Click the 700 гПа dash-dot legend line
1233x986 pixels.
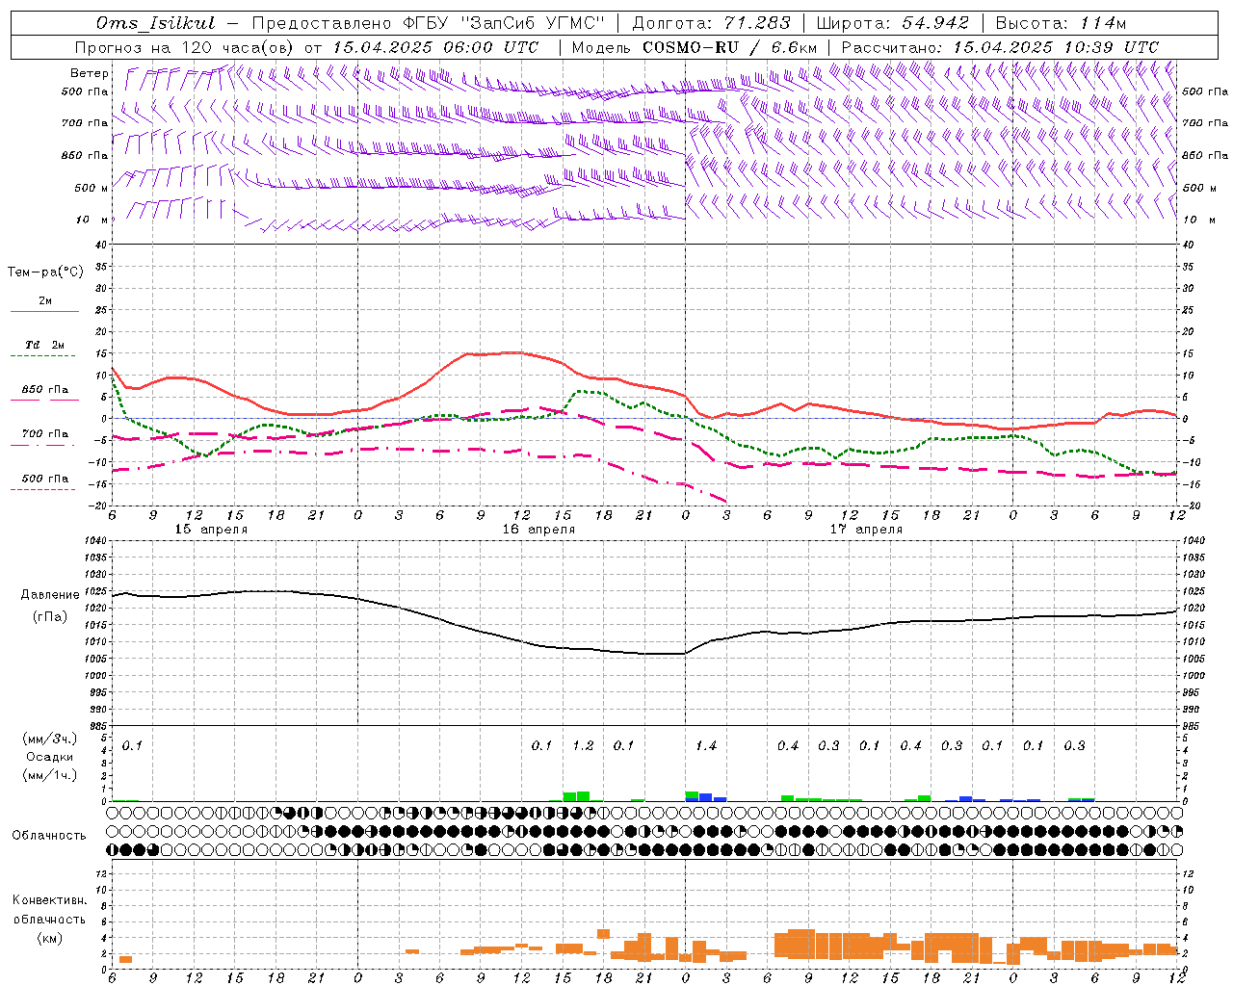click(44, 445)
